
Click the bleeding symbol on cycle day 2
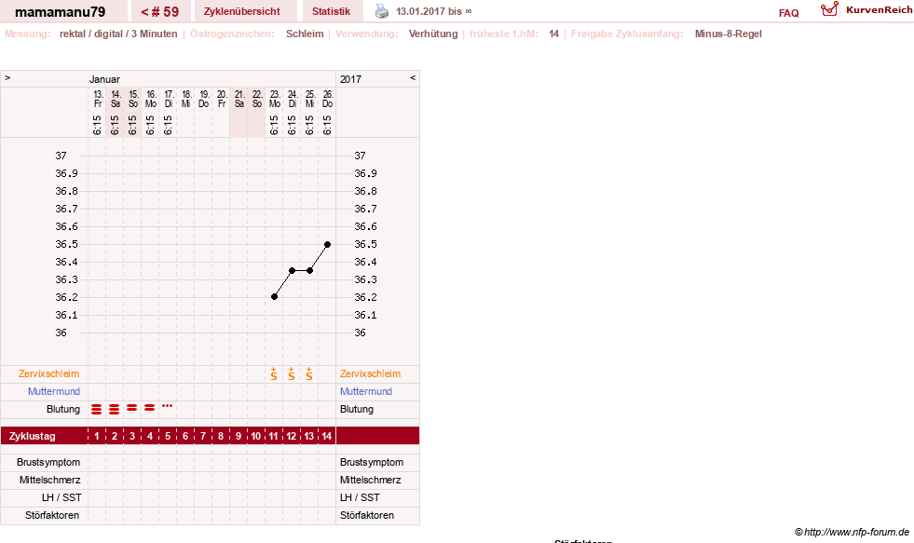(x=115, y=409)
